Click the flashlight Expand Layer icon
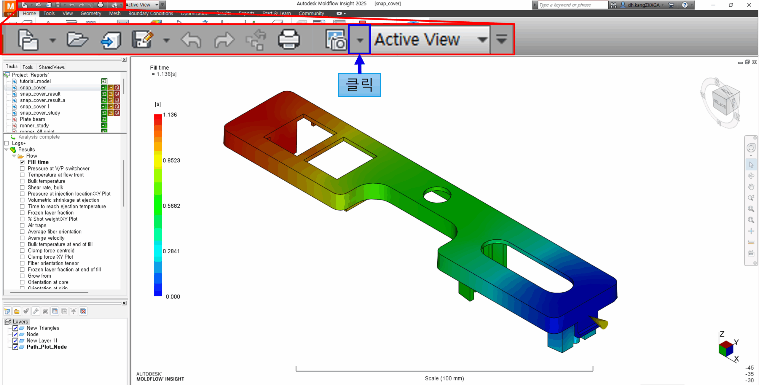759x385 pixels. pyautogui.click(x=36, y=311)
